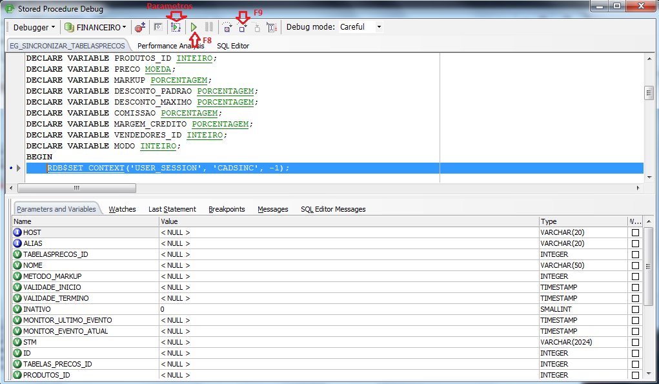
Task: Click the METODO_MARKUP variable icon
Action: [17, 276]
